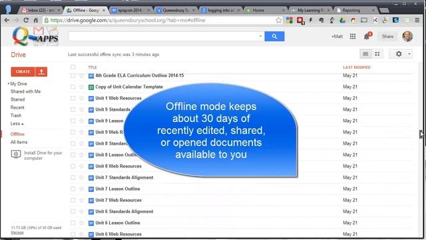This screenshot has height=240, width=426.
Task: Click the Manage storage link
Action: tap(17, 233)
